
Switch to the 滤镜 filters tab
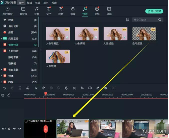(x=73, y=11)
